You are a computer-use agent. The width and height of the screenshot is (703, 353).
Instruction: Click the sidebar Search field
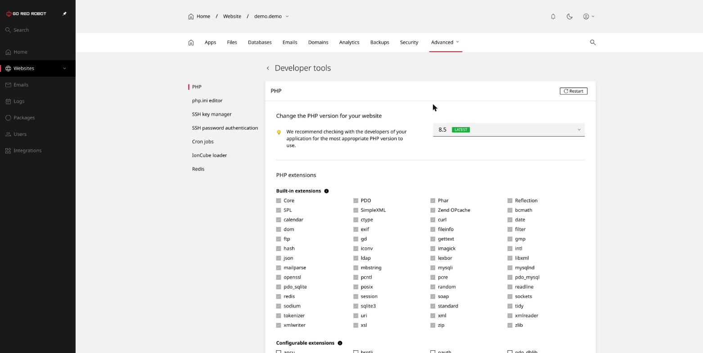tap(38, 30)
